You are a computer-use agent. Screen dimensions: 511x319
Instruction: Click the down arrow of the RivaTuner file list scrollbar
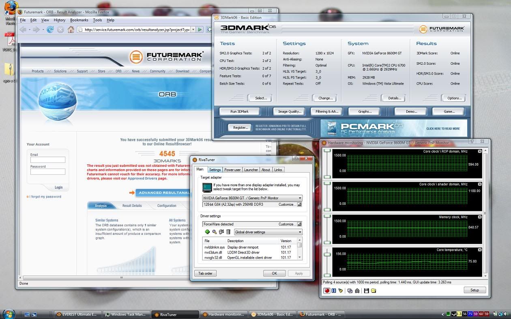click(300, 257)
